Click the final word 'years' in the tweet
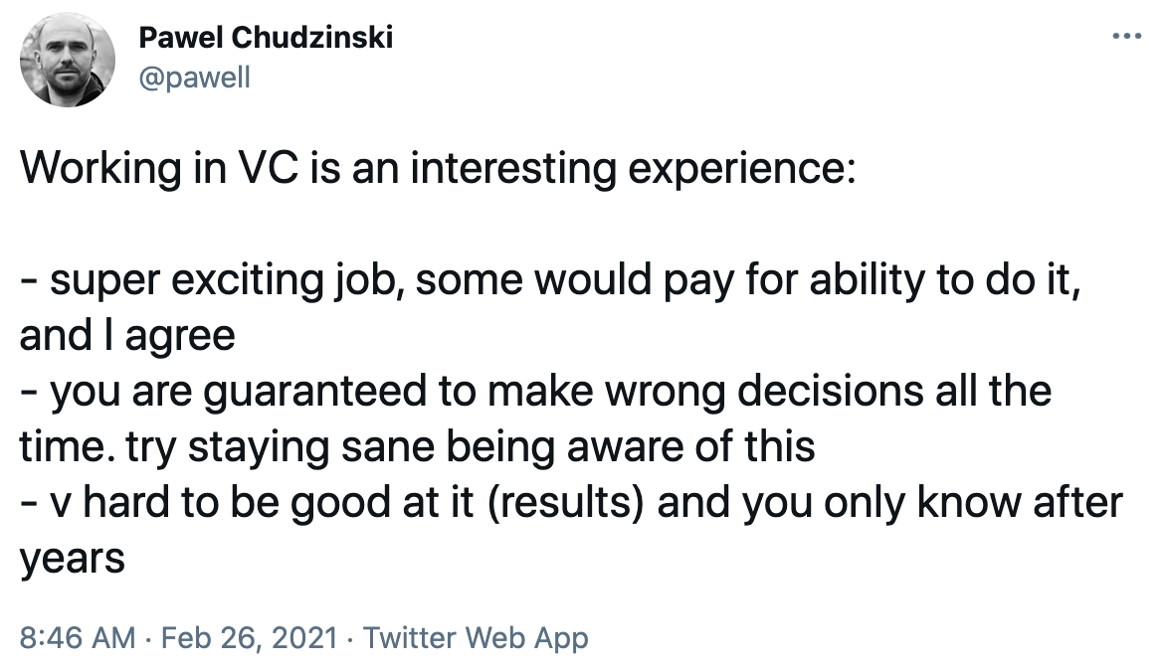Screen dimensions: 1164x672 click(x=72, y=560)
